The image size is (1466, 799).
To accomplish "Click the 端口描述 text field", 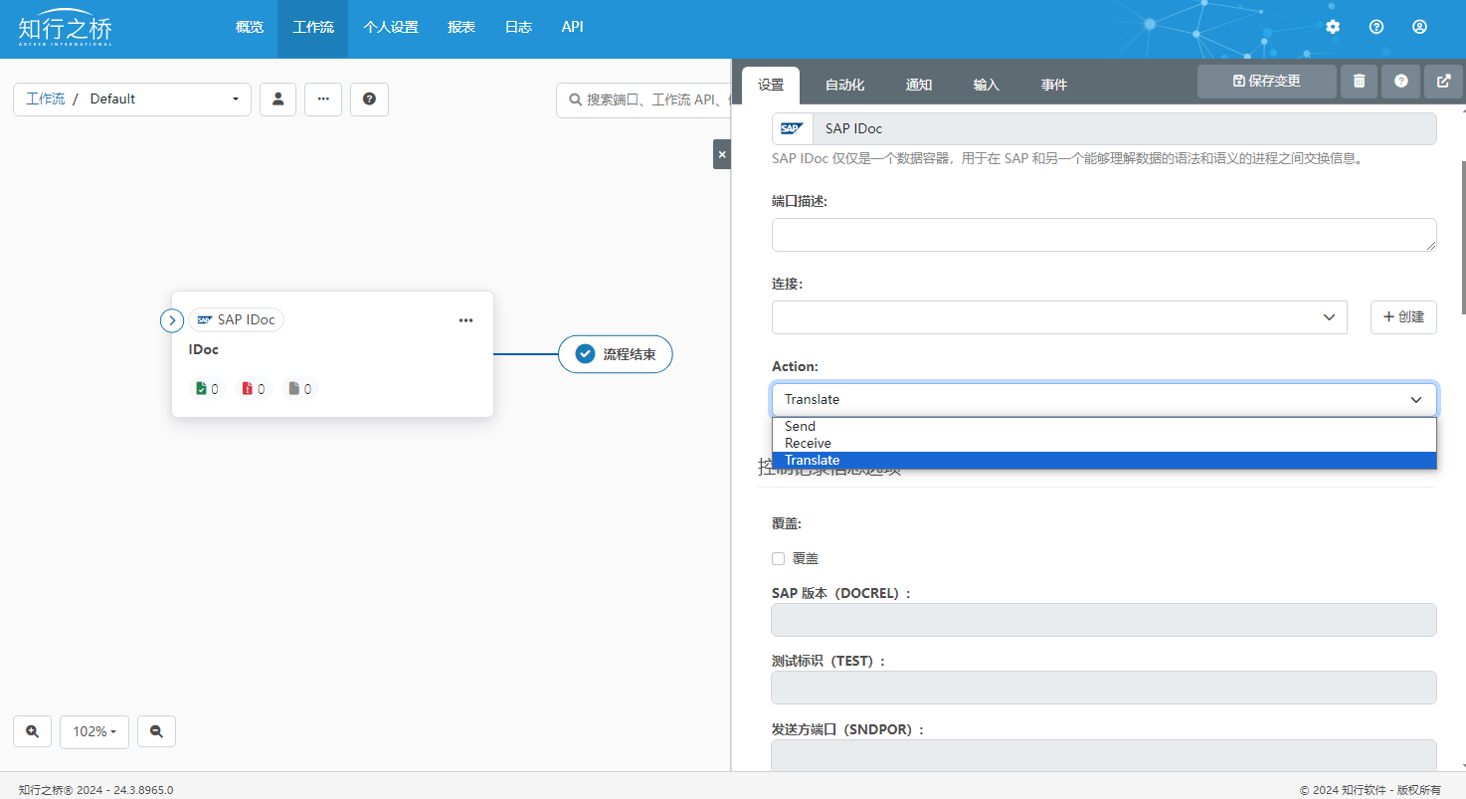I will tap(1103, 235).
